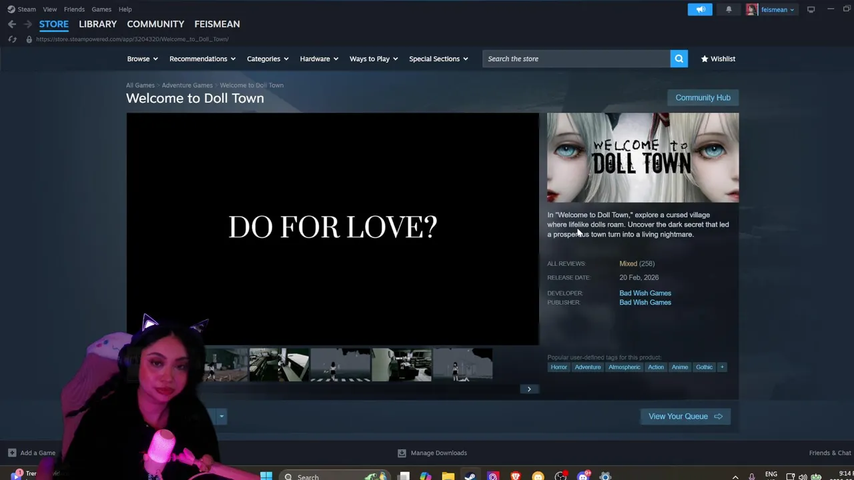Select the Action tag

coord(656,367)
